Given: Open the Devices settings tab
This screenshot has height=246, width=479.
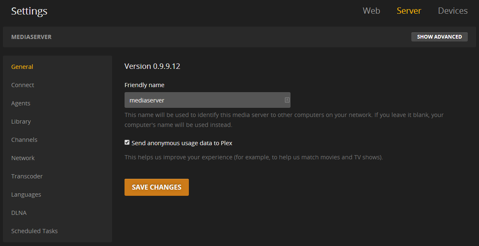Looking at the screenshot, I should tap(453, 11).
